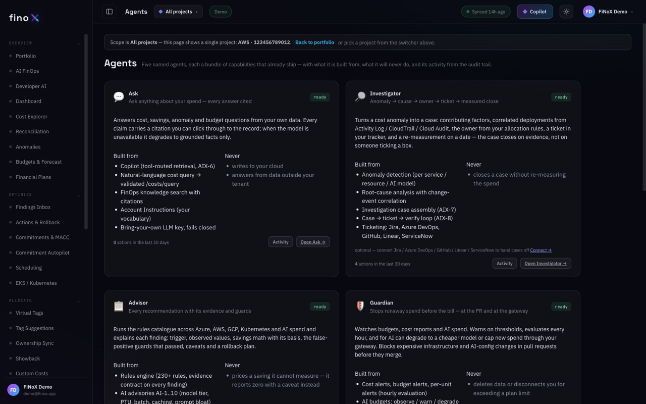
Task: Open the Anomalies page
Action: pos(28,147)
